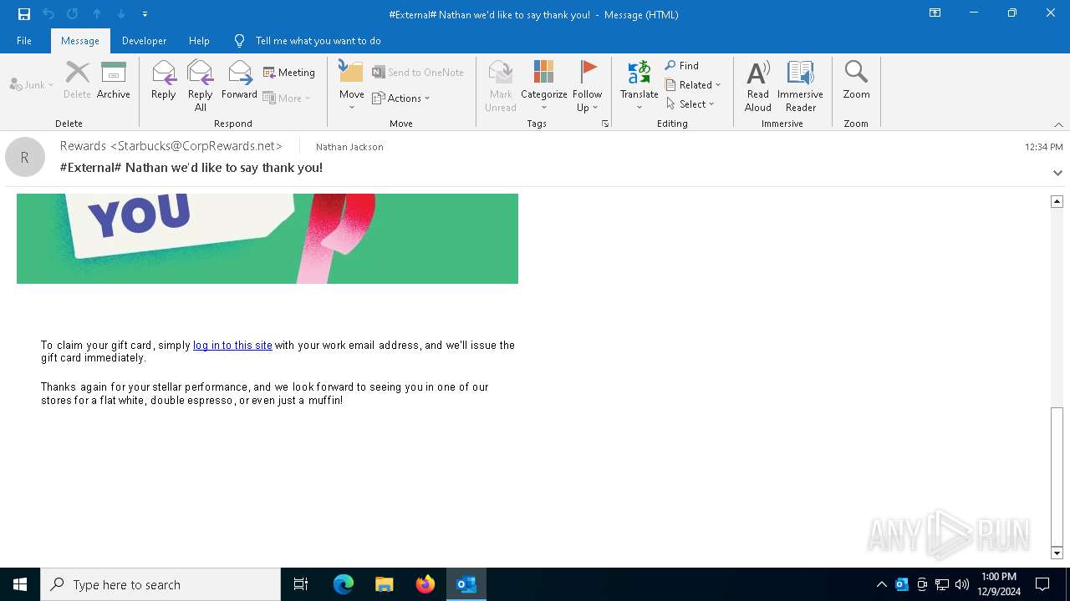Click sender avatar R
The width and height of the screenshot is (1070, 601).
click(25, 157)
